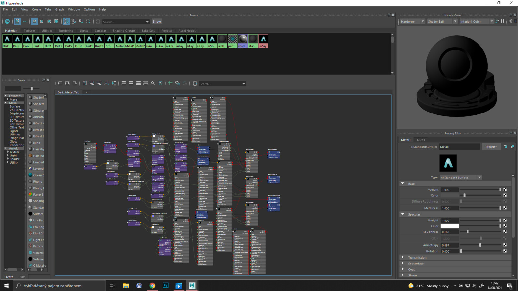Expand the Subsurface section
The width and height of the screenshot is (518, 291).
403,263
